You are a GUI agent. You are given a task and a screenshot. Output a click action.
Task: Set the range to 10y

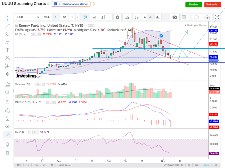19,165
